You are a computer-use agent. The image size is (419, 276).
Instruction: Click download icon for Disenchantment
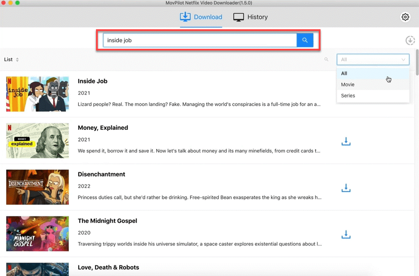pyautogui.click(x=346, y=188)
